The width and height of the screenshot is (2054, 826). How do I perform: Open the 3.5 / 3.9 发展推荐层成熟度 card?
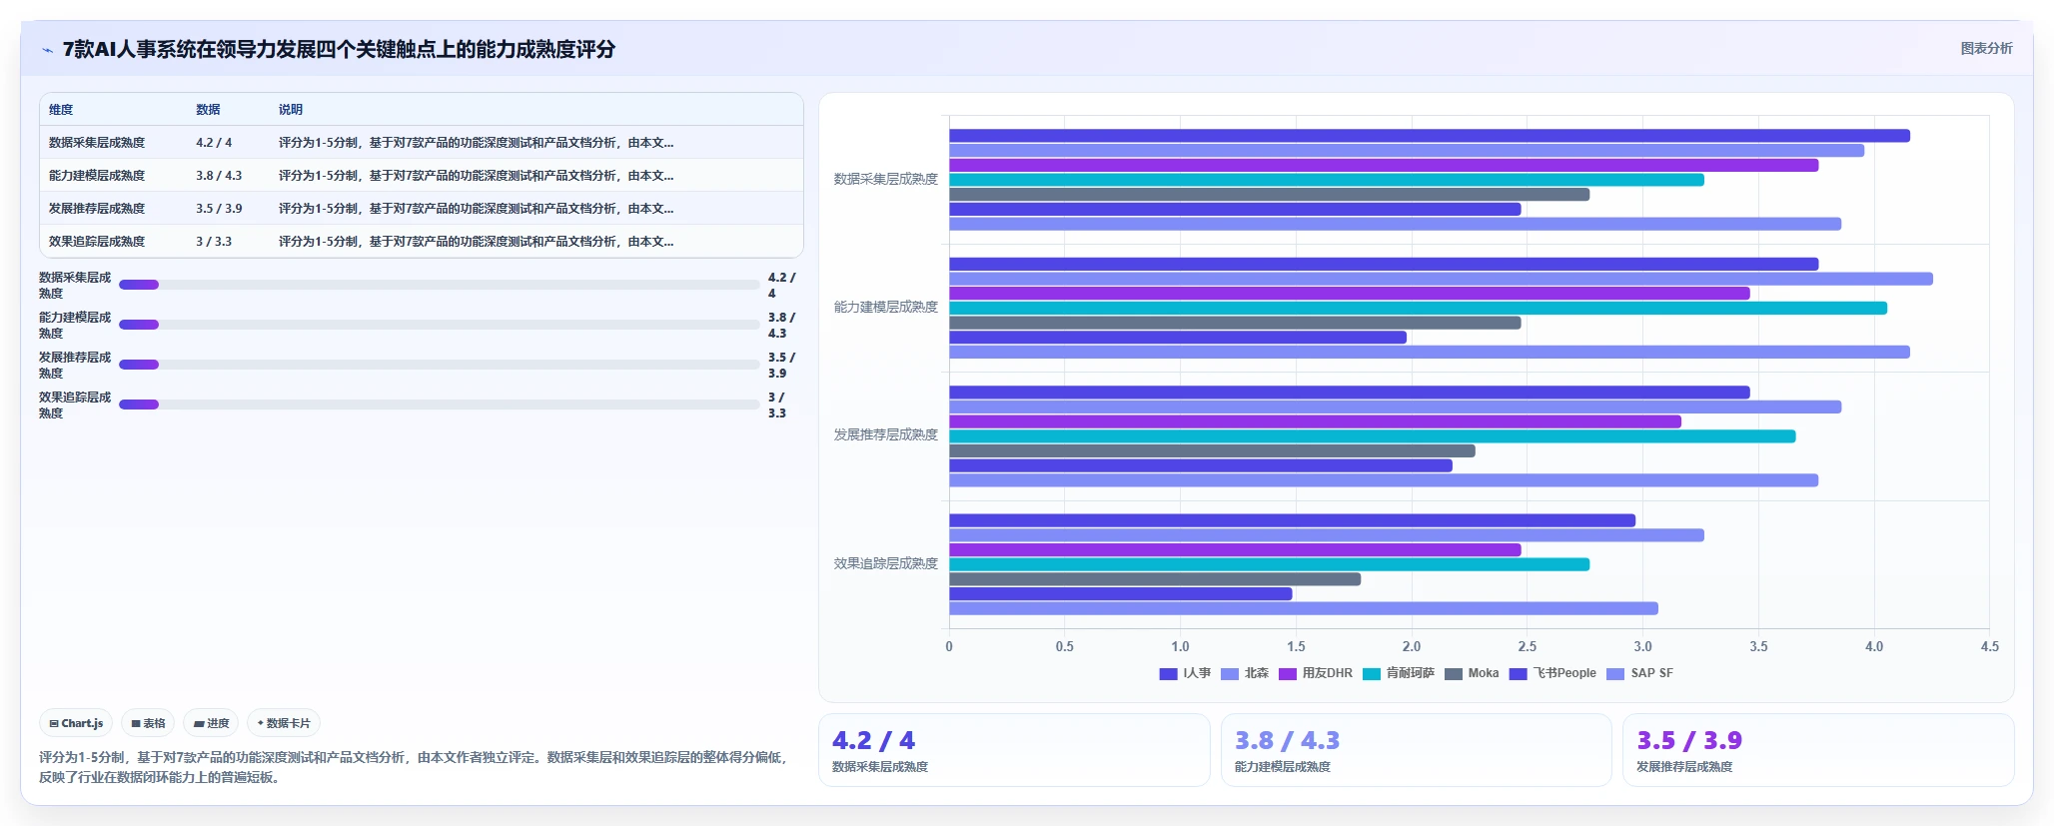point(1818,750)
